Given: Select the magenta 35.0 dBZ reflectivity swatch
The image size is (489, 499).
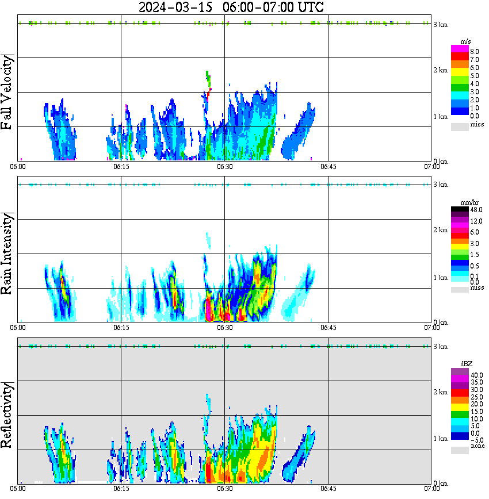Looking at the screenshot, I should coord(460,379).
